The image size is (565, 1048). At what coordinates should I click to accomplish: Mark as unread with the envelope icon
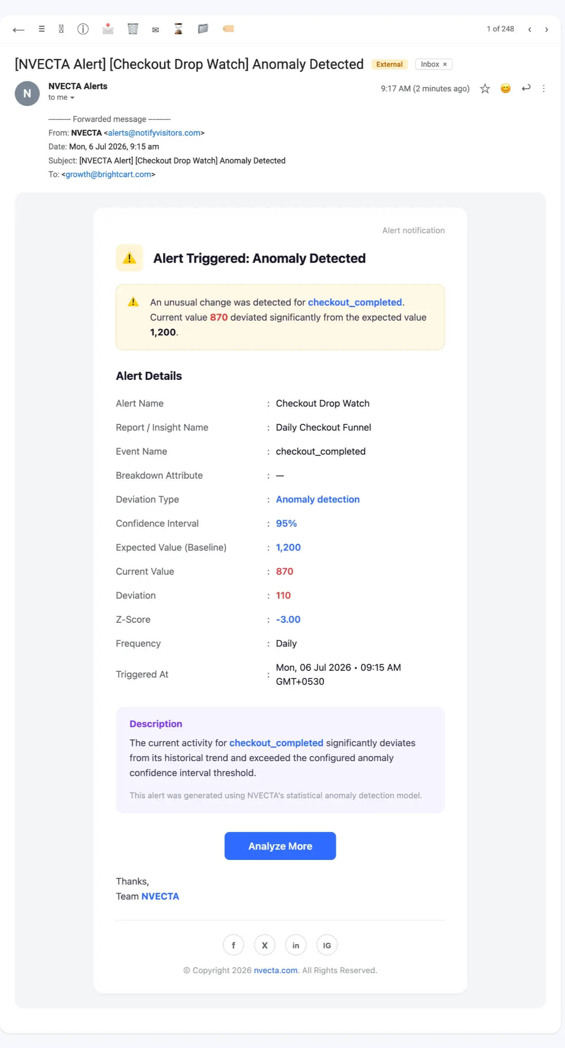click(x=155, y=30)
